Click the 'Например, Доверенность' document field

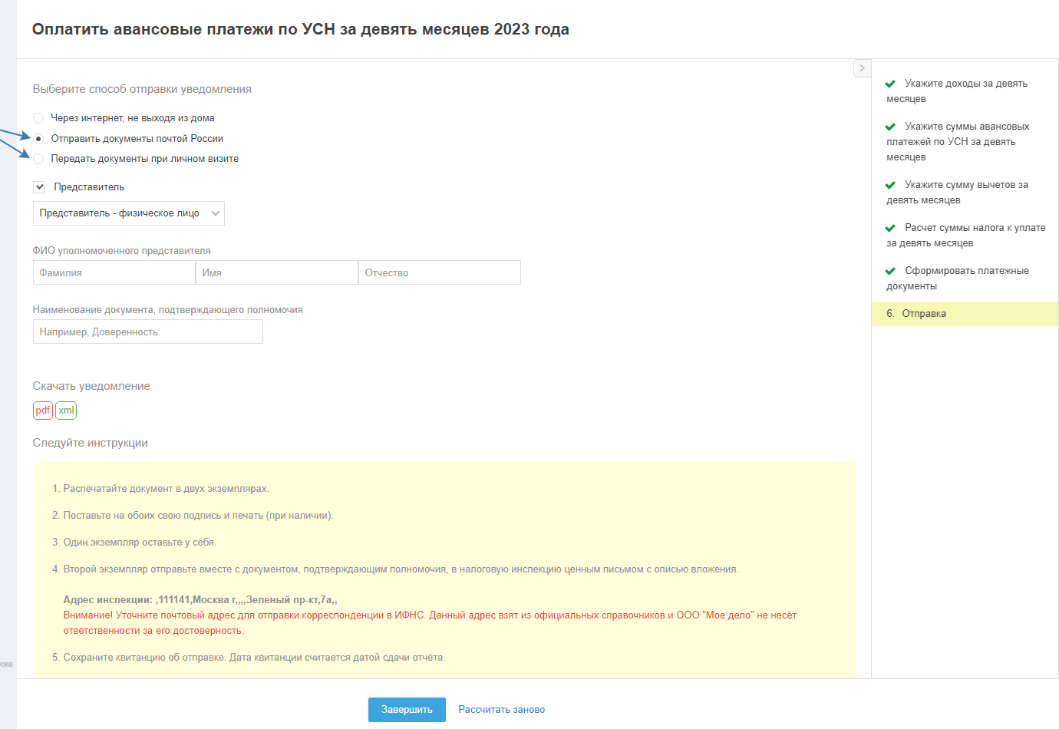pyautogui.click(x=147, y=332)
